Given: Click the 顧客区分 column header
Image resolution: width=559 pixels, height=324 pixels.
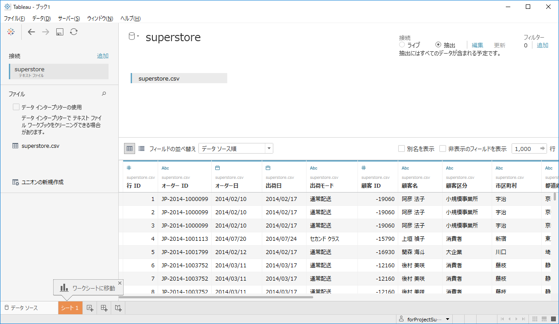Looking at the screenshot, I should click(467, 176).
